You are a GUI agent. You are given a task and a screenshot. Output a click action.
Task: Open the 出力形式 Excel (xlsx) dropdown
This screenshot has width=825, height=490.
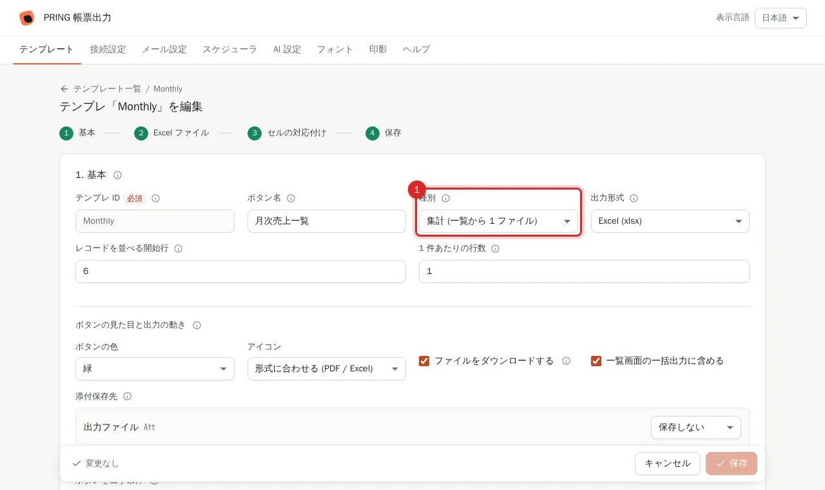tap(670, 221)
